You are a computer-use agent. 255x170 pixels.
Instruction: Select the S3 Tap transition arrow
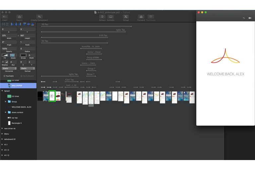pos(86,26)
